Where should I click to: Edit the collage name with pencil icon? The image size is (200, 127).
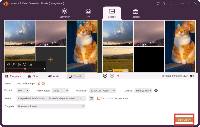[x=39, y=84]
